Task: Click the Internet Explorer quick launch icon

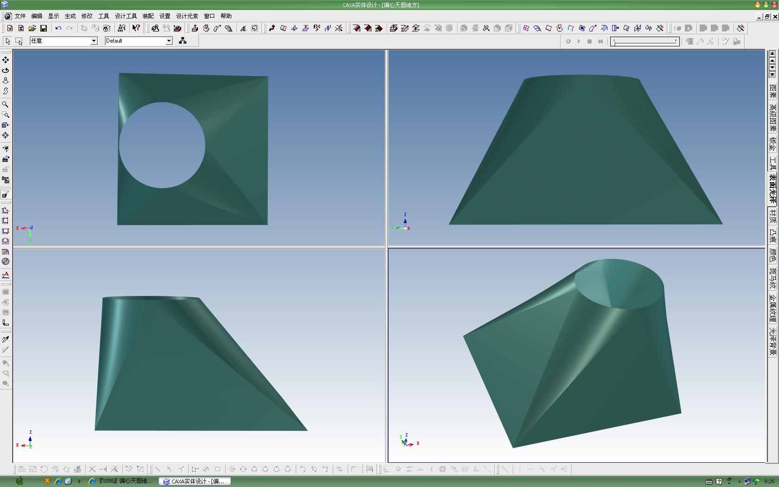Action: 58,481
